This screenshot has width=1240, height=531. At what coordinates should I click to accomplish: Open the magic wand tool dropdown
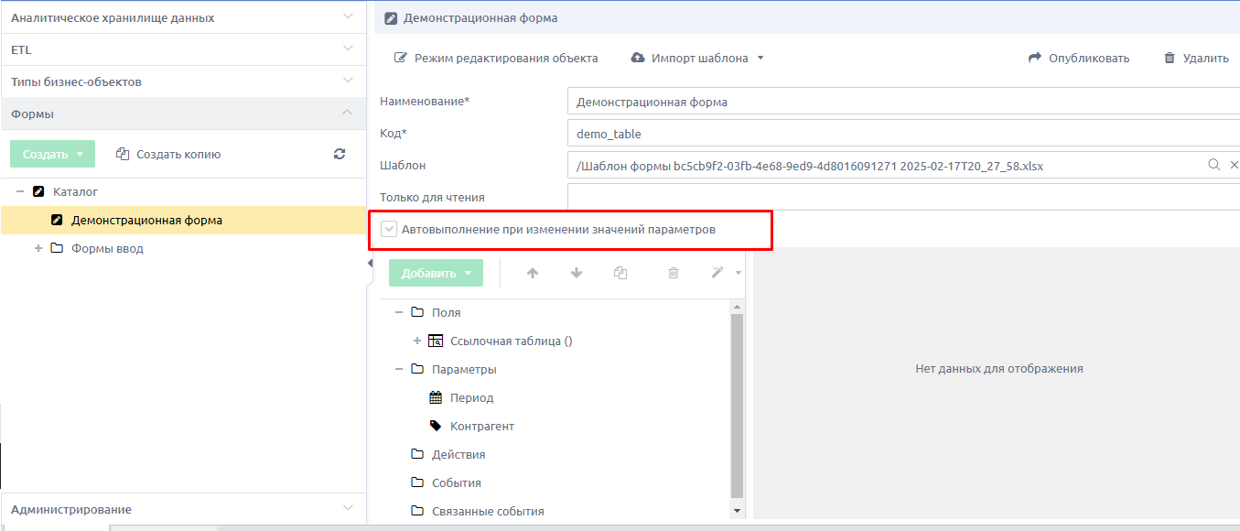[726, 273]
